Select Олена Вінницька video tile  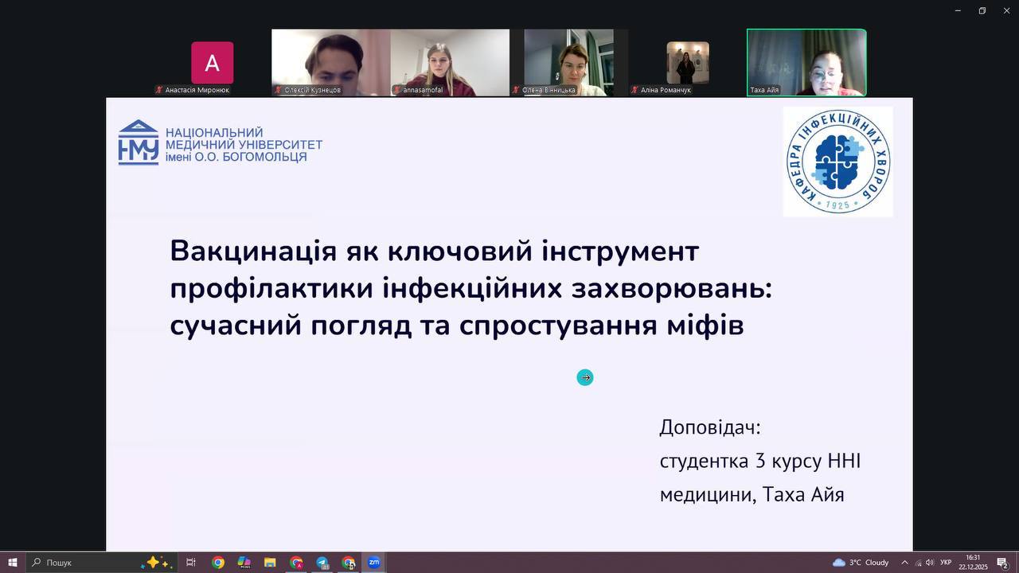point(568,62)
